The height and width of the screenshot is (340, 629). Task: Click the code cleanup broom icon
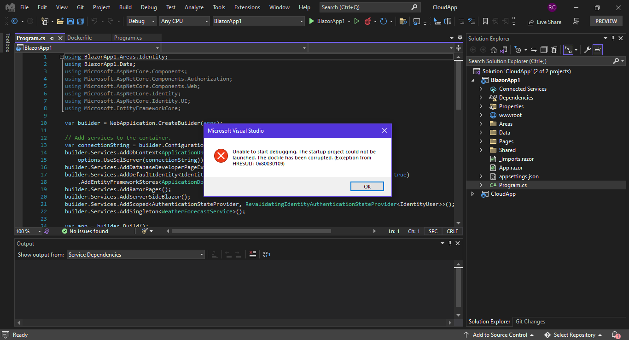click(145, 231)
